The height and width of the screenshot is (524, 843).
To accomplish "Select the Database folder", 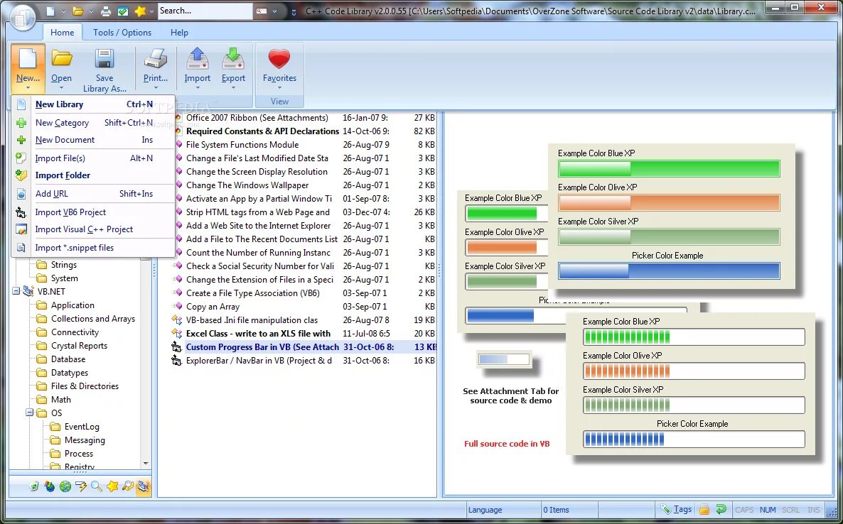I will coord(68,359).
